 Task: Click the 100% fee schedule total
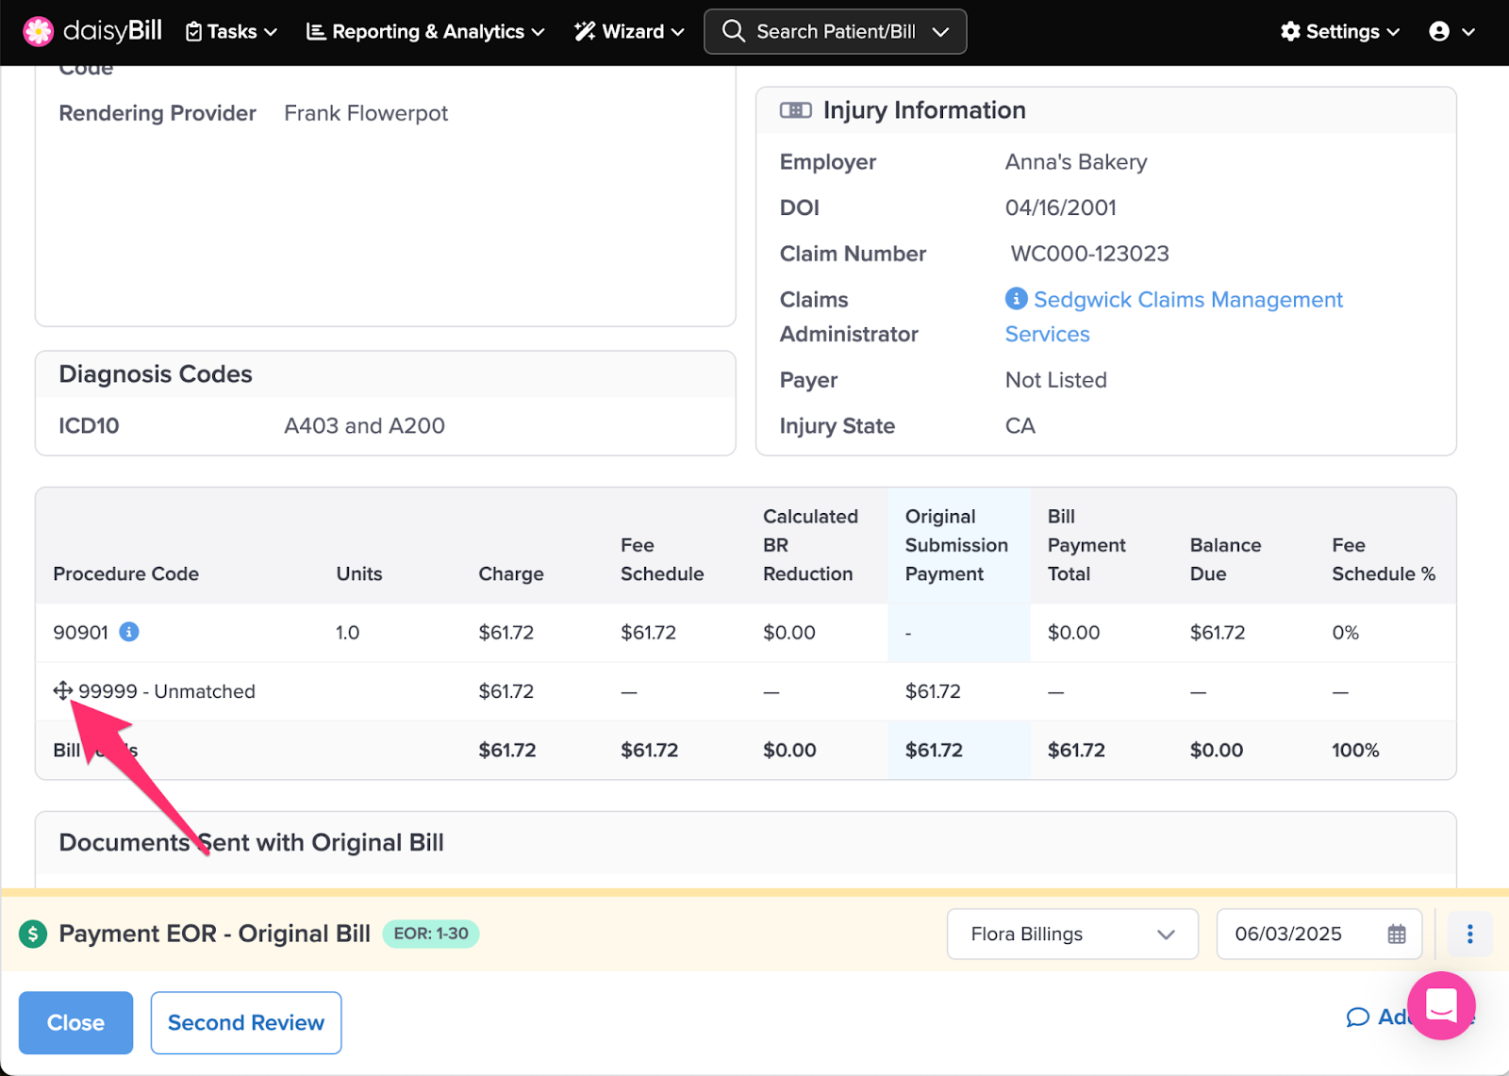tap(1355, 750)
